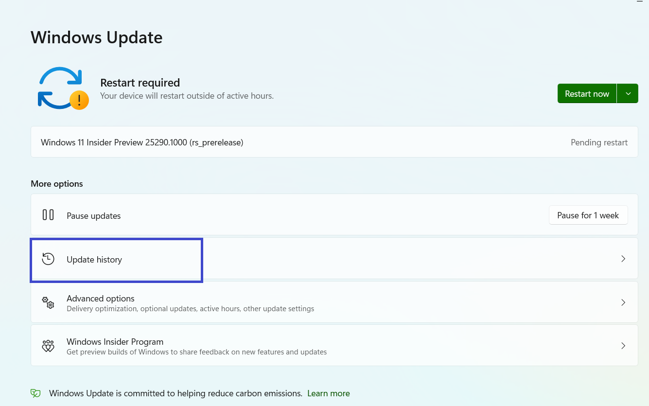Click the clock icon for Update history
649x406 pixels.
pyautogui.click(x=48, y=259)
